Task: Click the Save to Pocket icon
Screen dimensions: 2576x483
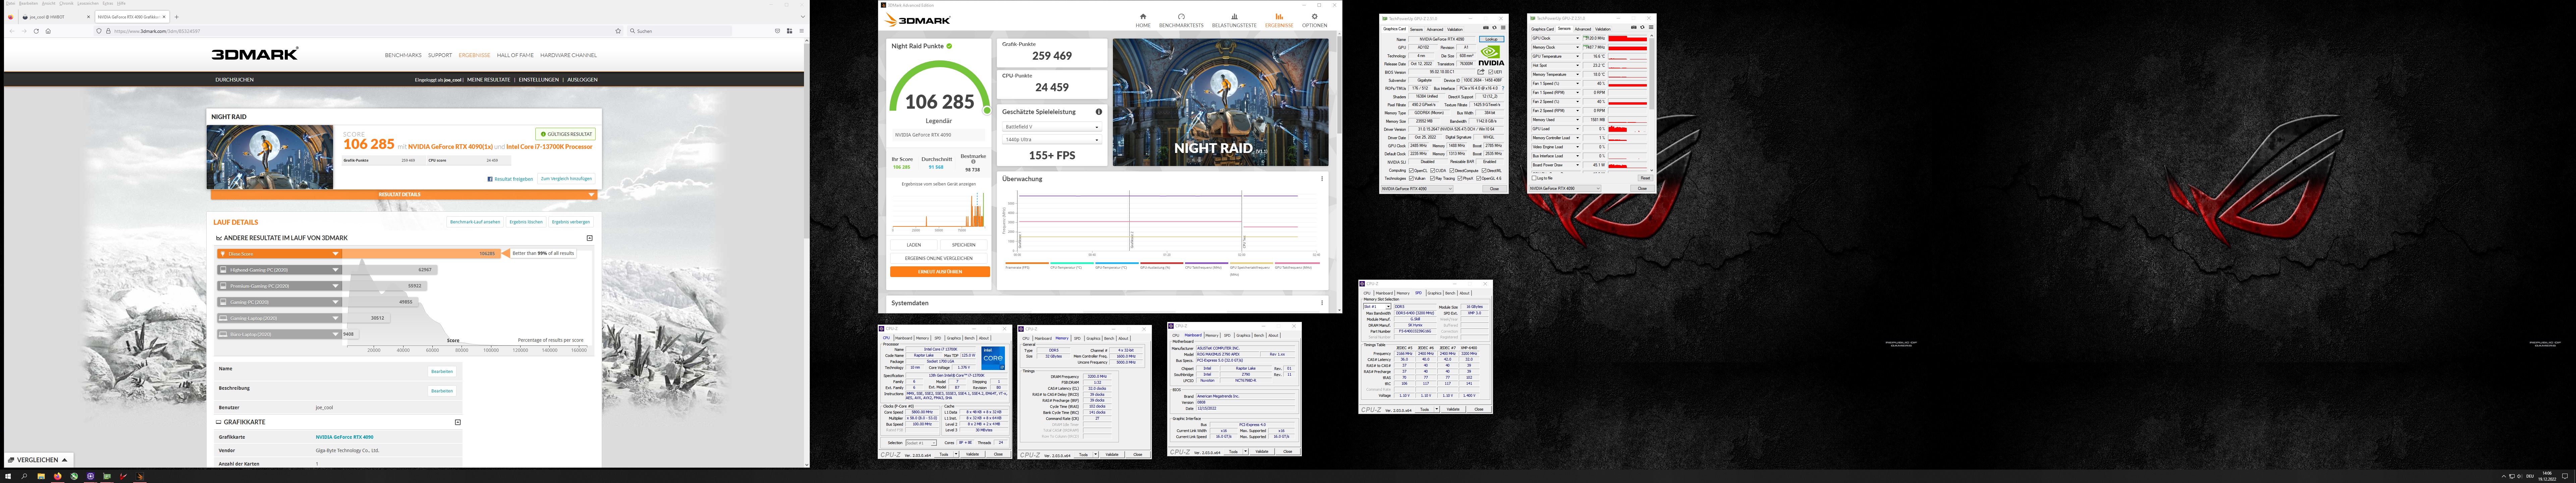Action: pos(778,31)
